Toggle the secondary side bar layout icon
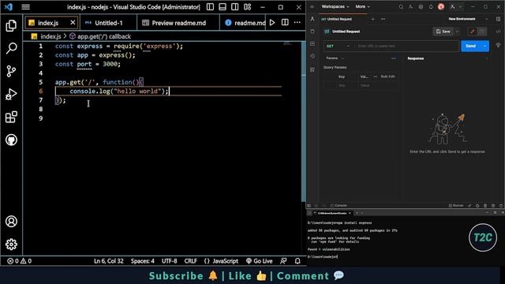Viewport: 505px width, 284px height. click(x=235, y=7)
